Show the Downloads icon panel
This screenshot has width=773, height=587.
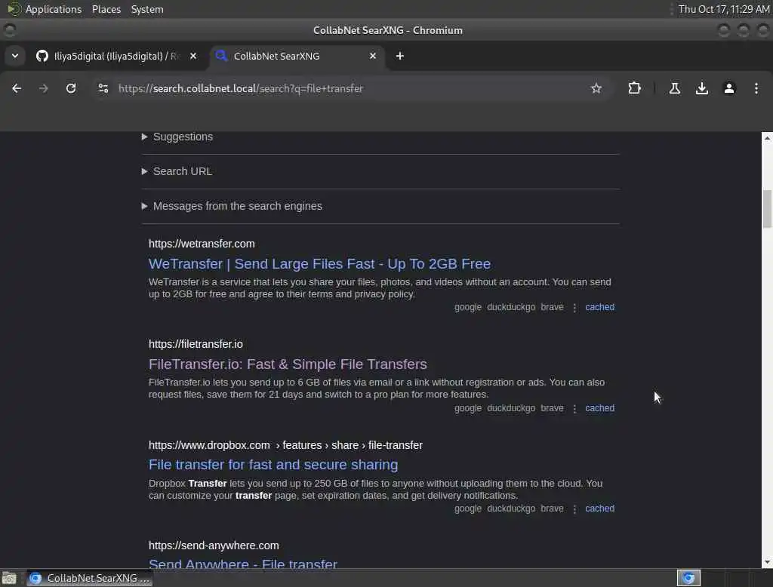click(701, 88)
